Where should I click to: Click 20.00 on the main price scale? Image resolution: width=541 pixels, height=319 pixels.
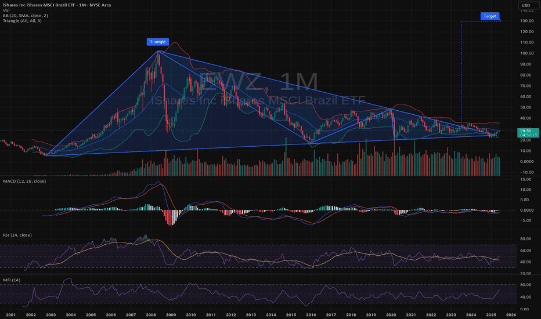(x=527, y=140)
